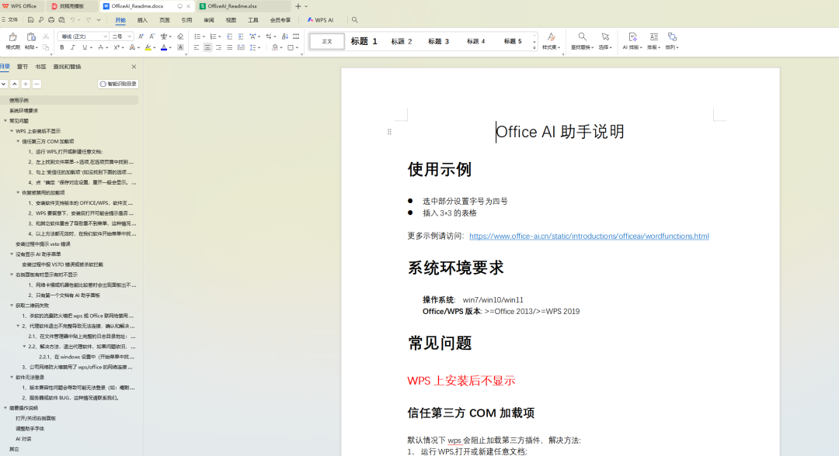Screen dimensions: 839x456
Task: Collapse the 常见问题 outline node
Action: coord(5,121)
